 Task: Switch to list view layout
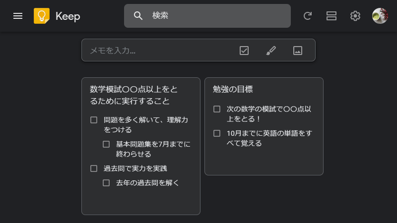331,16
